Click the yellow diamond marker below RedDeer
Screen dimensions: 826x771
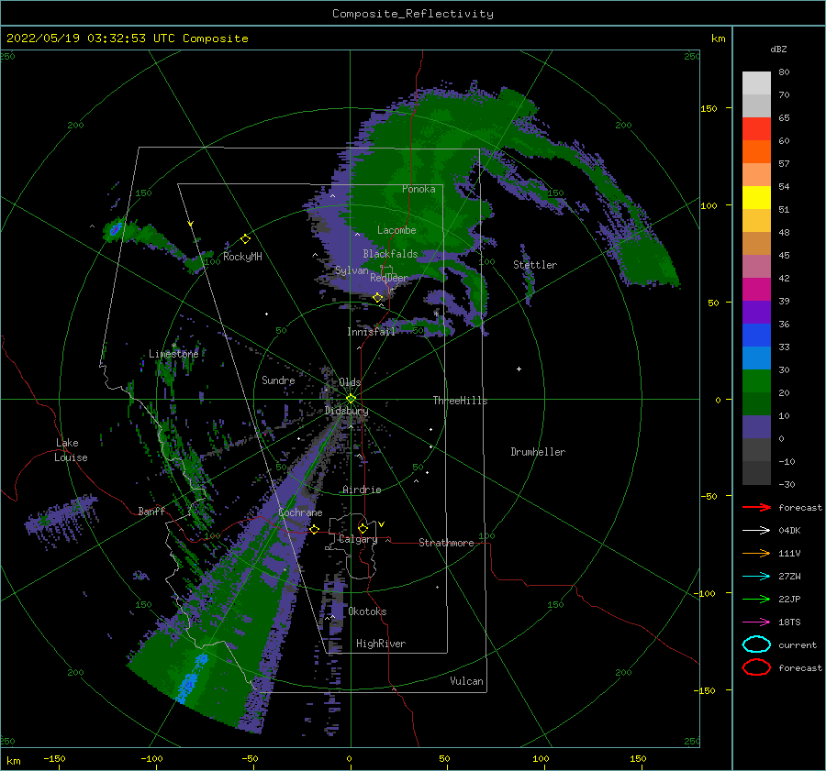tap(378, 298)
